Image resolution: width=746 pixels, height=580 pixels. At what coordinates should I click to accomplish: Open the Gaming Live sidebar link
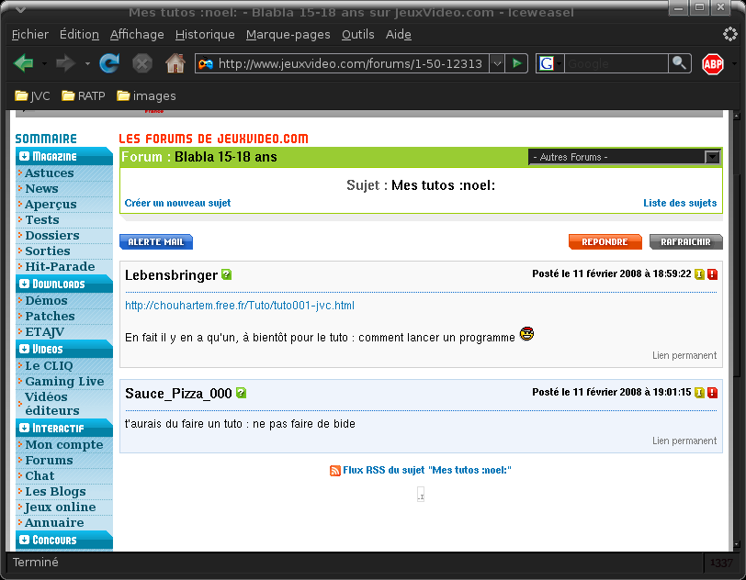pos(64,381)
